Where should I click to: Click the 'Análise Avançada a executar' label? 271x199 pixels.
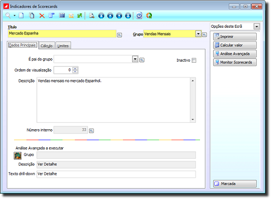pyautogui.click(x=39, y=148)
